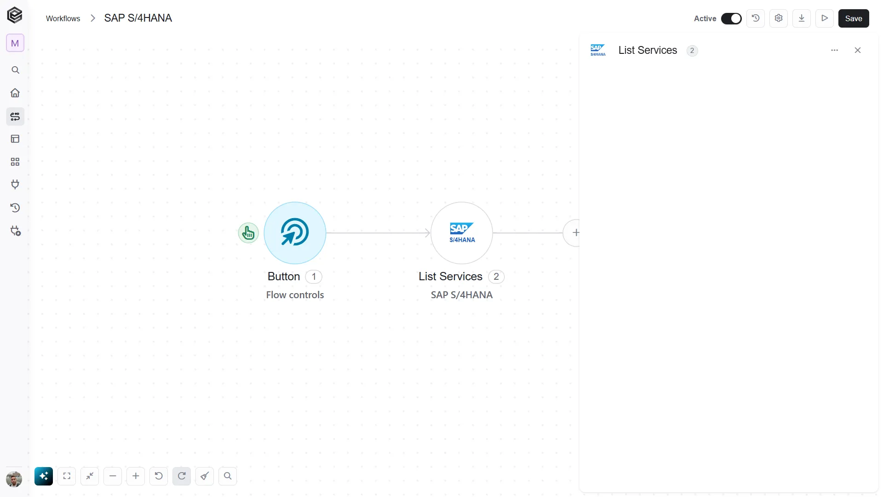Open the three-dot menu in the List Services panel
883x497 pixels.
[835, 50]
